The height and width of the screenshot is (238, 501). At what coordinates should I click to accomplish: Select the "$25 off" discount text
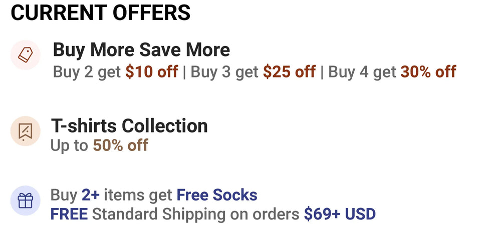click(x=289, y=72)
